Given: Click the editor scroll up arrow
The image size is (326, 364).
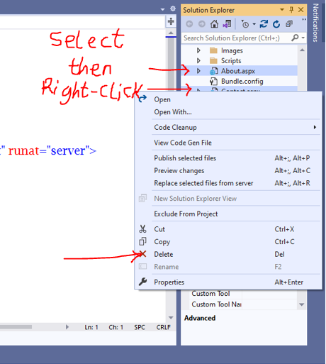Looking at the screenshot, I should pyautogui.click(x=171, y=33).
